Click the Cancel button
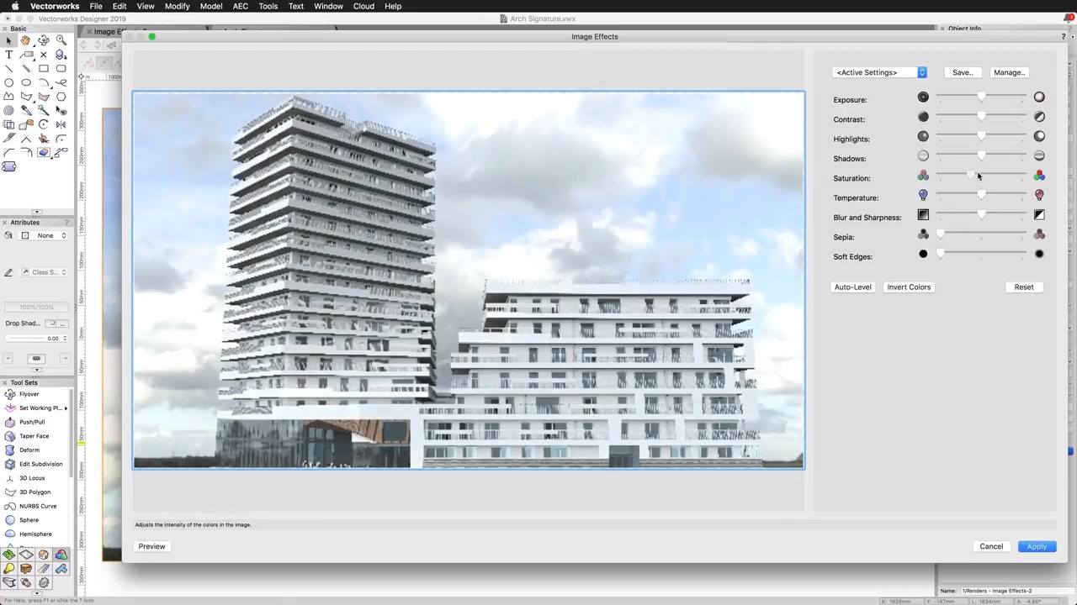Viewport: 1077px width, 605px height. point(991,546)
